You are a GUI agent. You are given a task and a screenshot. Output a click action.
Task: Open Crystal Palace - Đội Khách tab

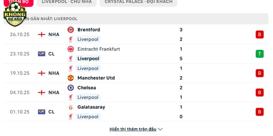coord(139,2)
